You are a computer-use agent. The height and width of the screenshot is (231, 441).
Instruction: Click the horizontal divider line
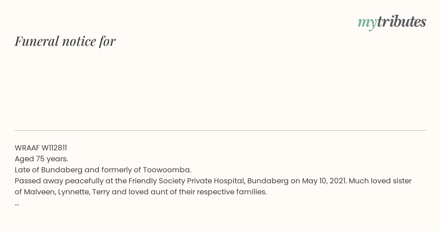pos(220,130)
